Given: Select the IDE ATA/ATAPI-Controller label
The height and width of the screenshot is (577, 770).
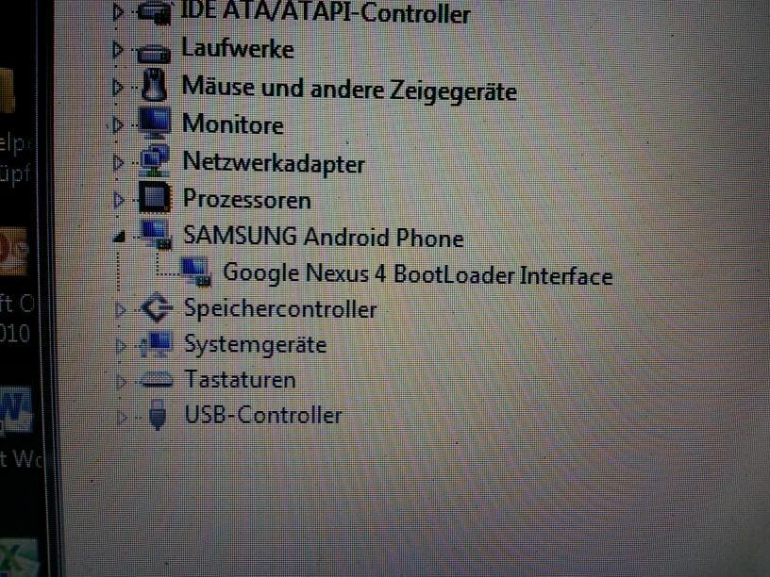Looking at the screenshot, I should tap(326, 11).
